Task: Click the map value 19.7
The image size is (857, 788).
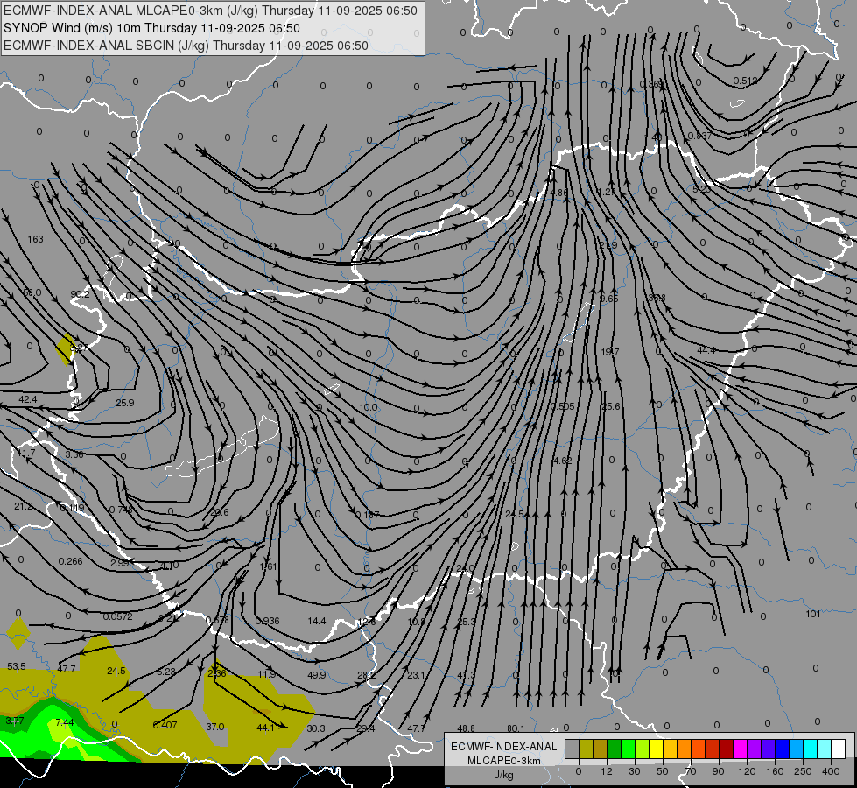Action: (610, 352)
